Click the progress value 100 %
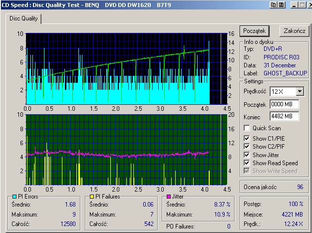 [x=296, y=204]
